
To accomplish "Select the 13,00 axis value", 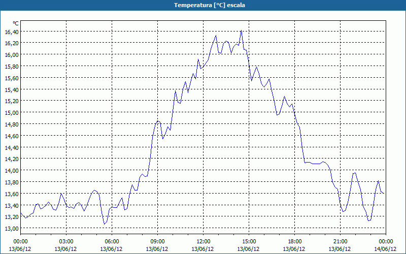I will [x=11, y=229].
